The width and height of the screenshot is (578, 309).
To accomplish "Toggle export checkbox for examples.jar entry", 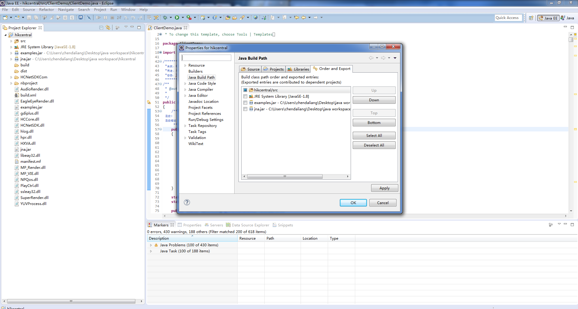I will click(x=245, y=103).
